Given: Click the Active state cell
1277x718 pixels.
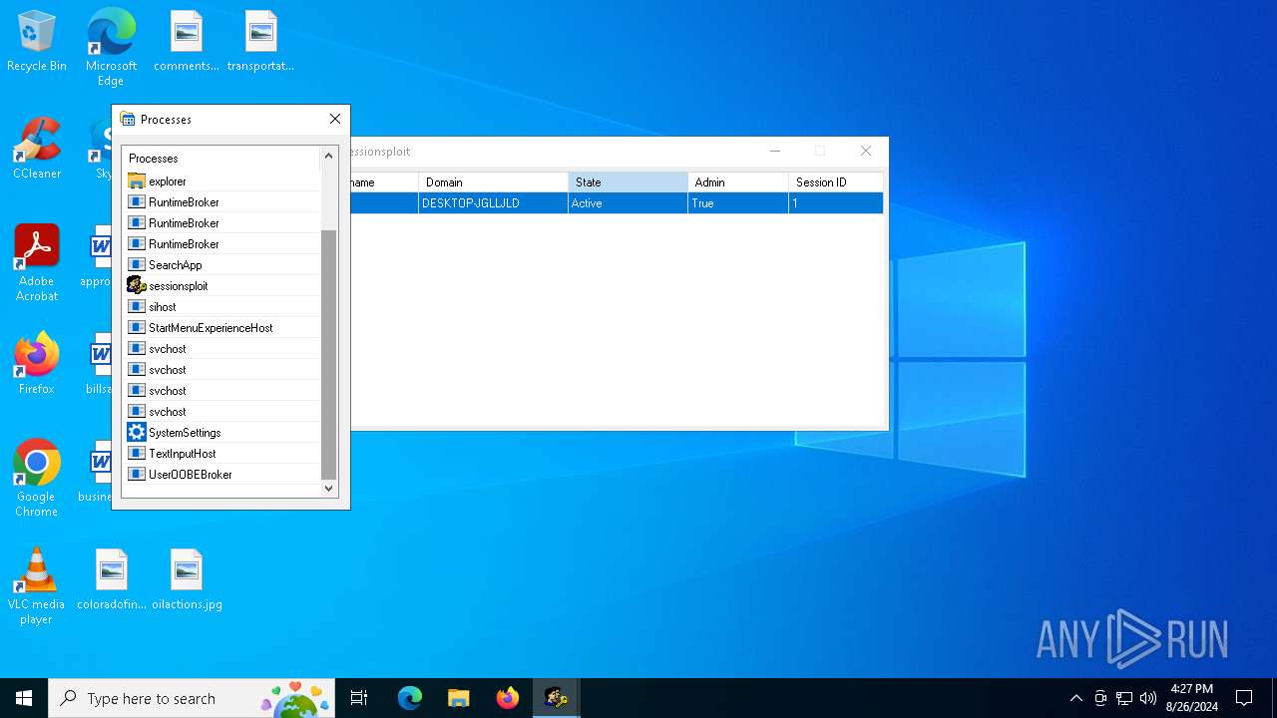Looking at the screenshot, I should coord(628,203).
